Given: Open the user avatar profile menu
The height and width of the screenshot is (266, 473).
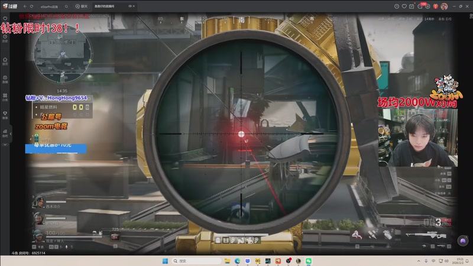Looking at the screenshot, I should click(444, 7).
